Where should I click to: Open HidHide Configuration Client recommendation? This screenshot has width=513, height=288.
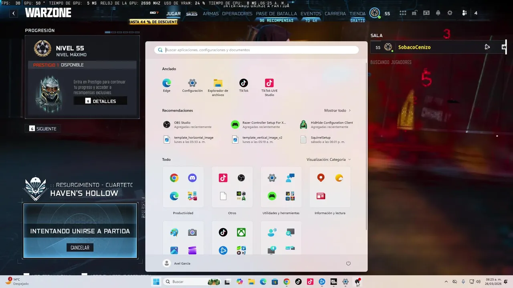pos(327,125)
